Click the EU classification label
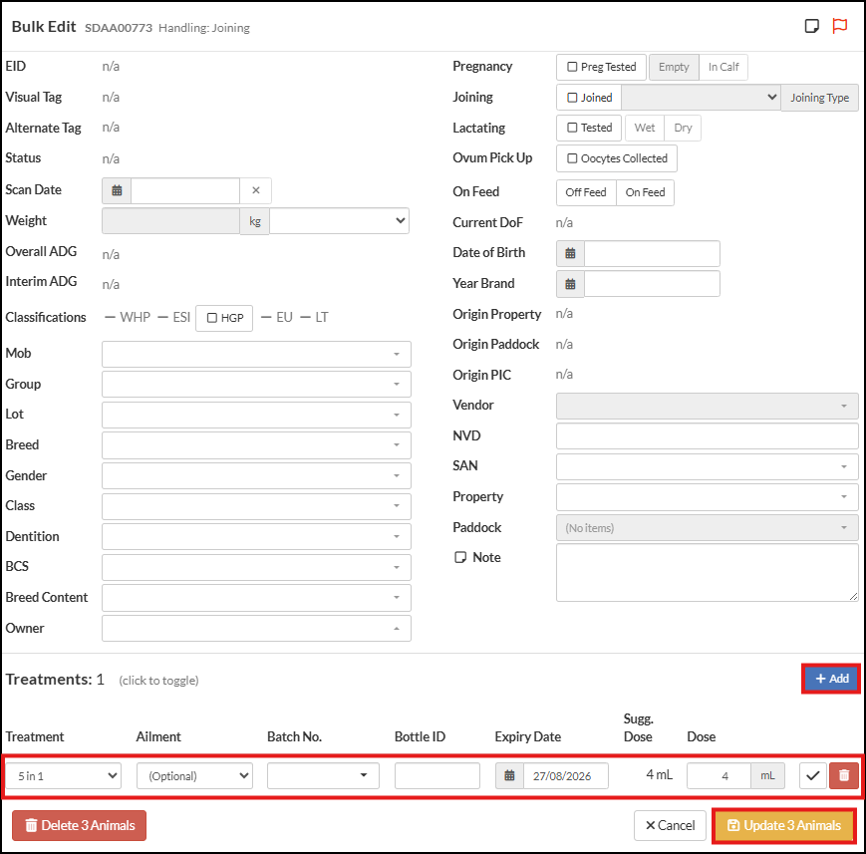This screenshot has width=866, height=854. (284, 318)
